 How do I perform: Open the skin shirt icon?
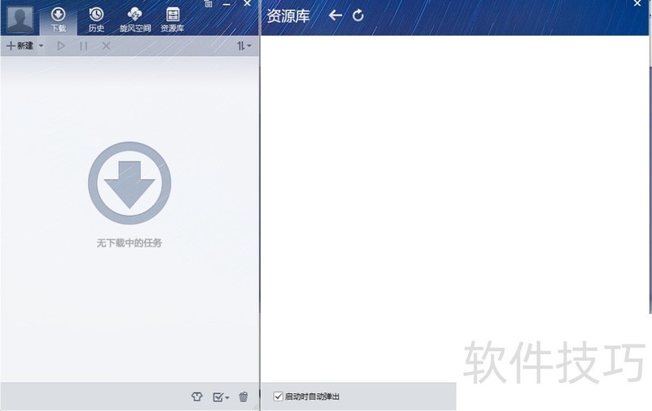(196, 397)
